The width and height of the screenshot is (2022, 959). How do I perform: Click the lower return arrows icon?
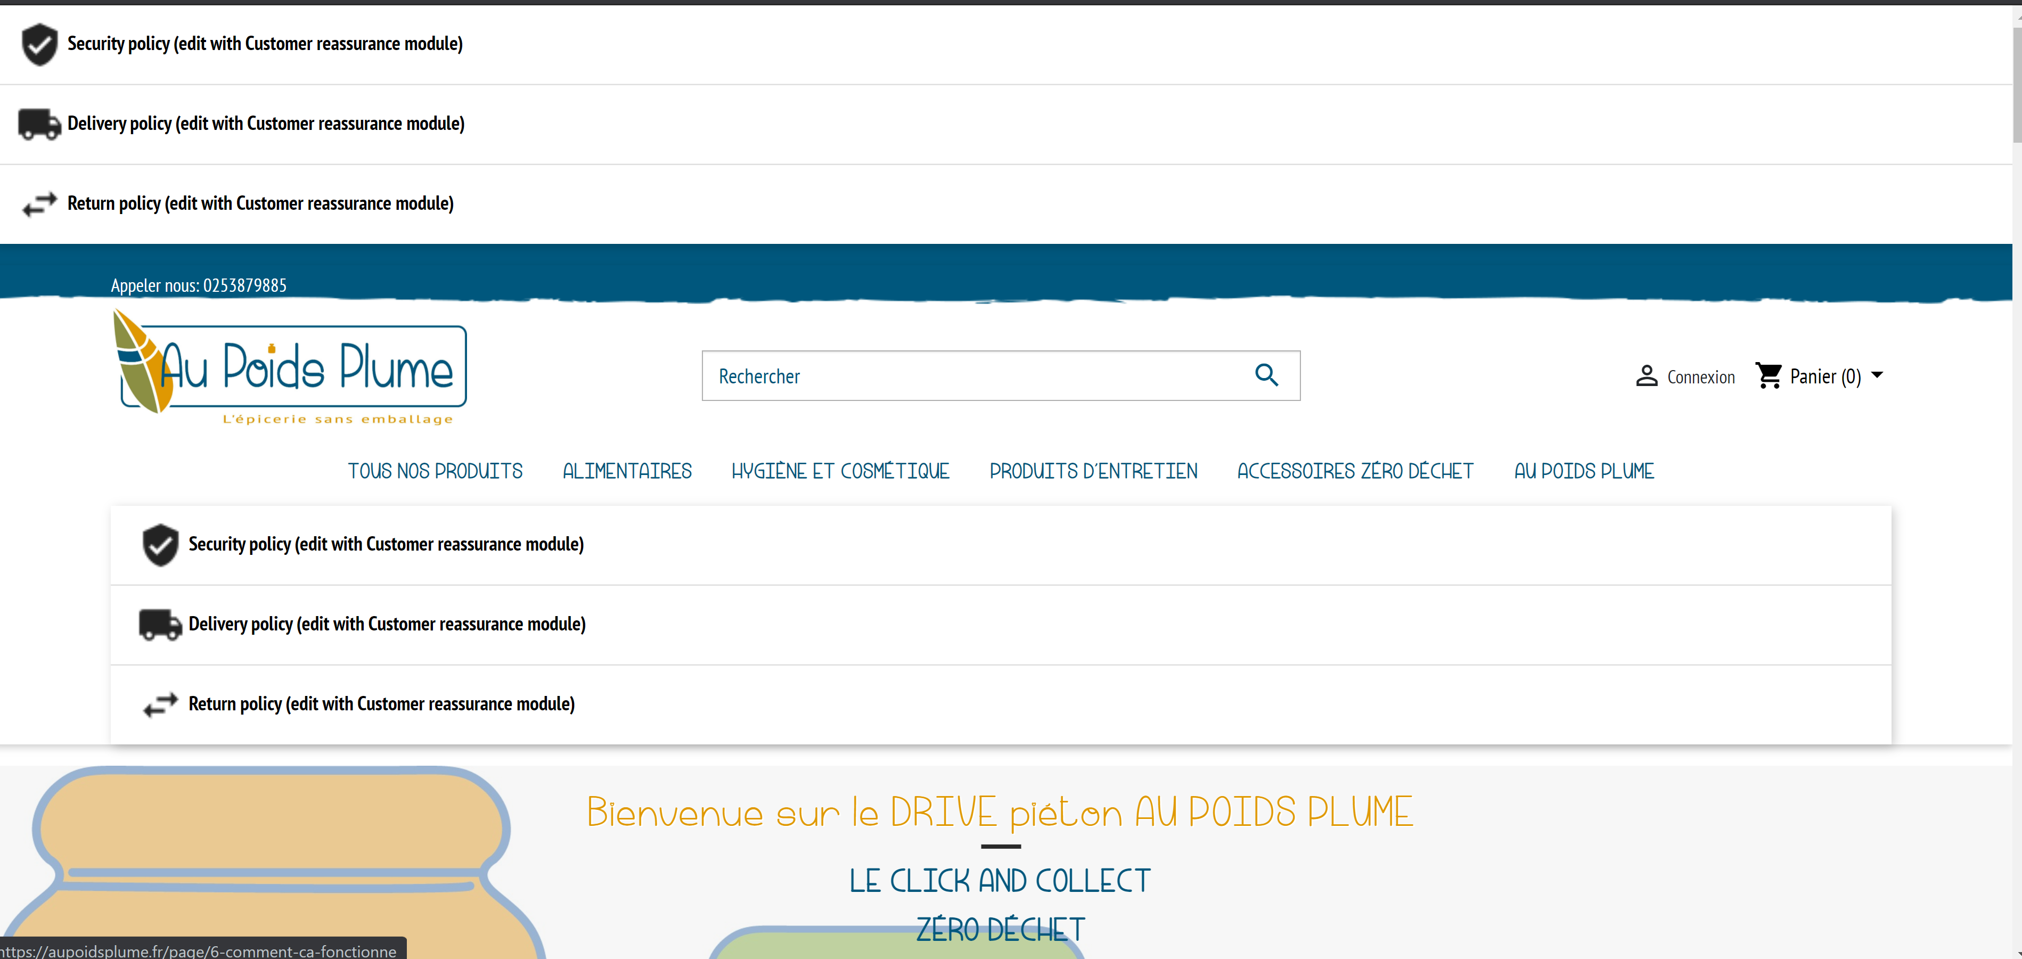pyautogui.click(x=160, y=704)
